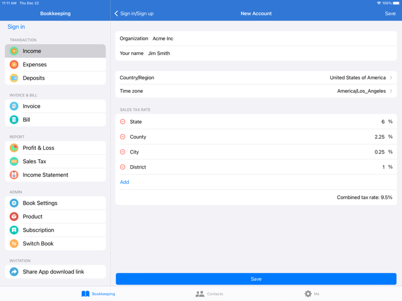The image size is (402, 301).
Task: Click the 'New Account' title
Action: 256,13
